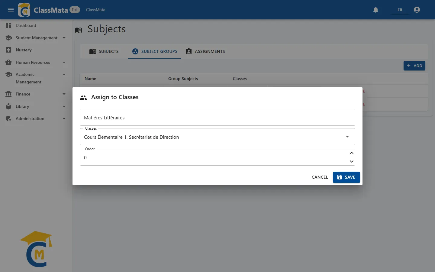Screen dimensions: 435x272
Task: Click the Assignments clipboard icon
Action: (189, 51)
